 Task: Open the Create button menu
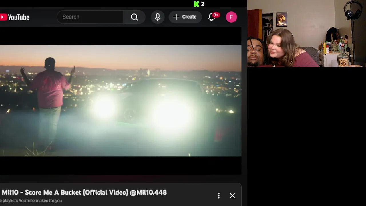click(185, 17)
